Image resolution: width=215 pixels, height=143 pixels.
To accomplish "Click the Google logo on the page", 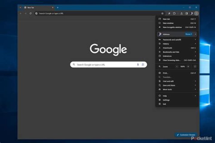I will (108, 49).
